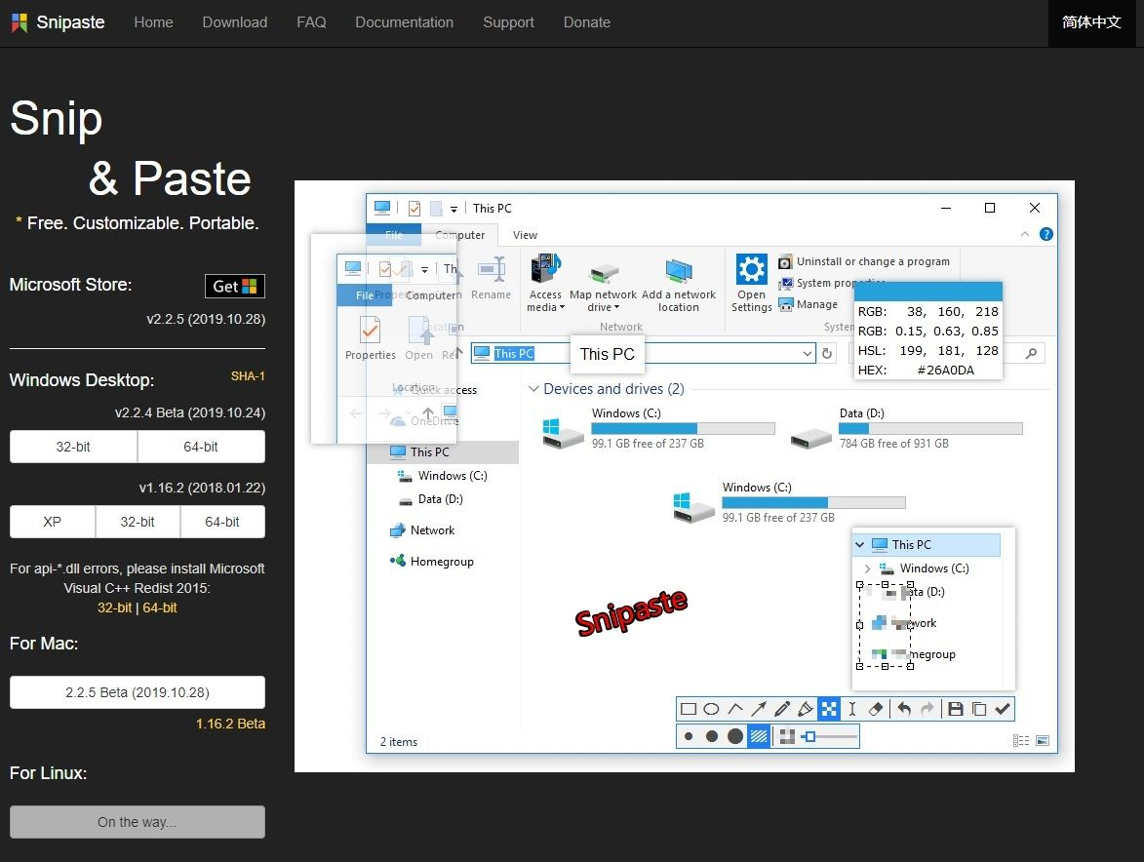Viewport: 1144px width, 862px height.
Task: Click the Save floppy-disk icon
Action: [x=956, y=709]
